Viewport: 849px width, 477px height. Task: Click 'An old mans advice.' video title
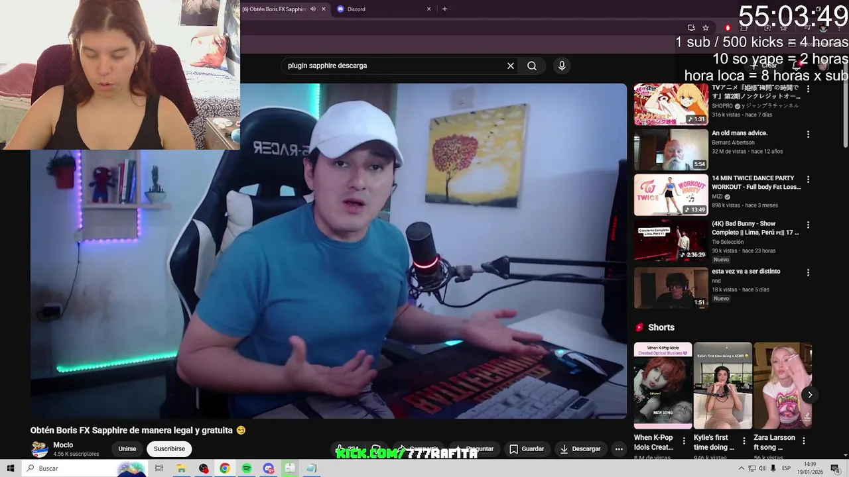click(x=740, y=133)
